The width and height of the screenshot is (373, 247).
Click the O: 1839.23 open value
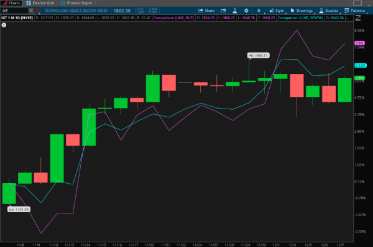pos(65,18)
